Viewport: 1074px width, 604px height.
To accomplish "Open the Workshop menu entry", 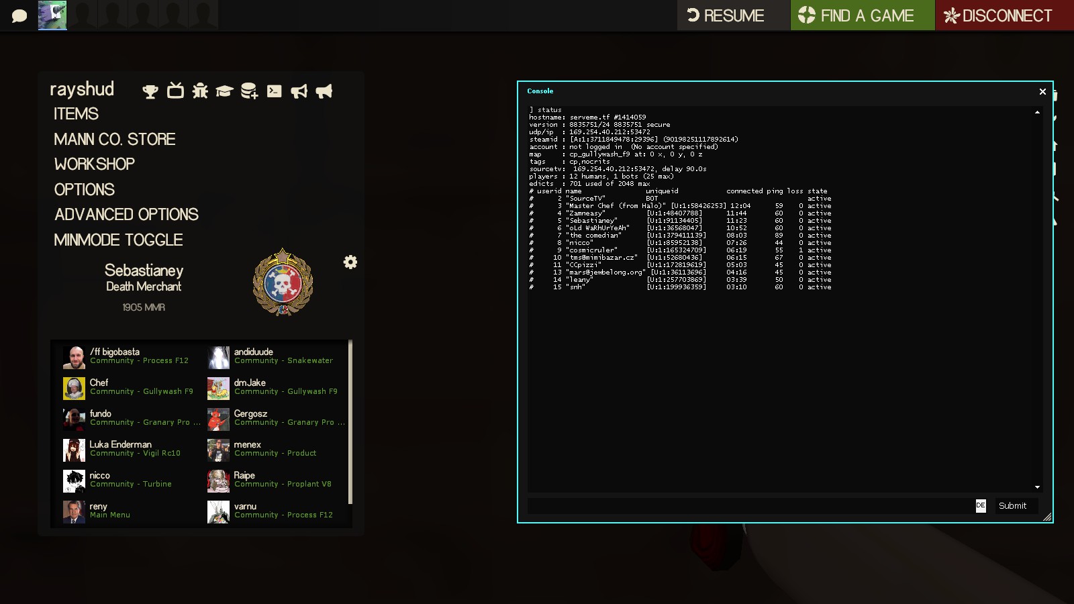I will (95, 164).
